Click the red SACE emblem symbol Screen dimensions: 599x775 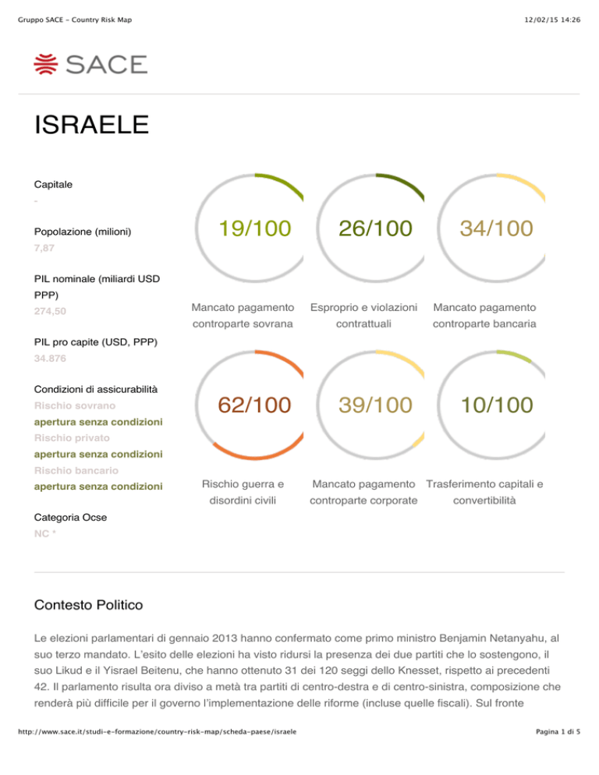pyautogui.click(x=46, y=64)
